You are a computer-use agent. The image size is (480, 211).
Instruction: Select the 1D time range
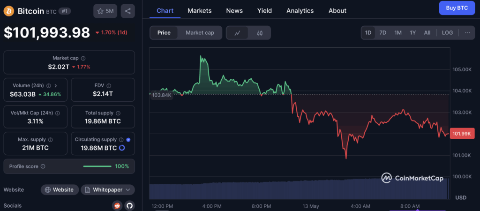click(368, 33)
